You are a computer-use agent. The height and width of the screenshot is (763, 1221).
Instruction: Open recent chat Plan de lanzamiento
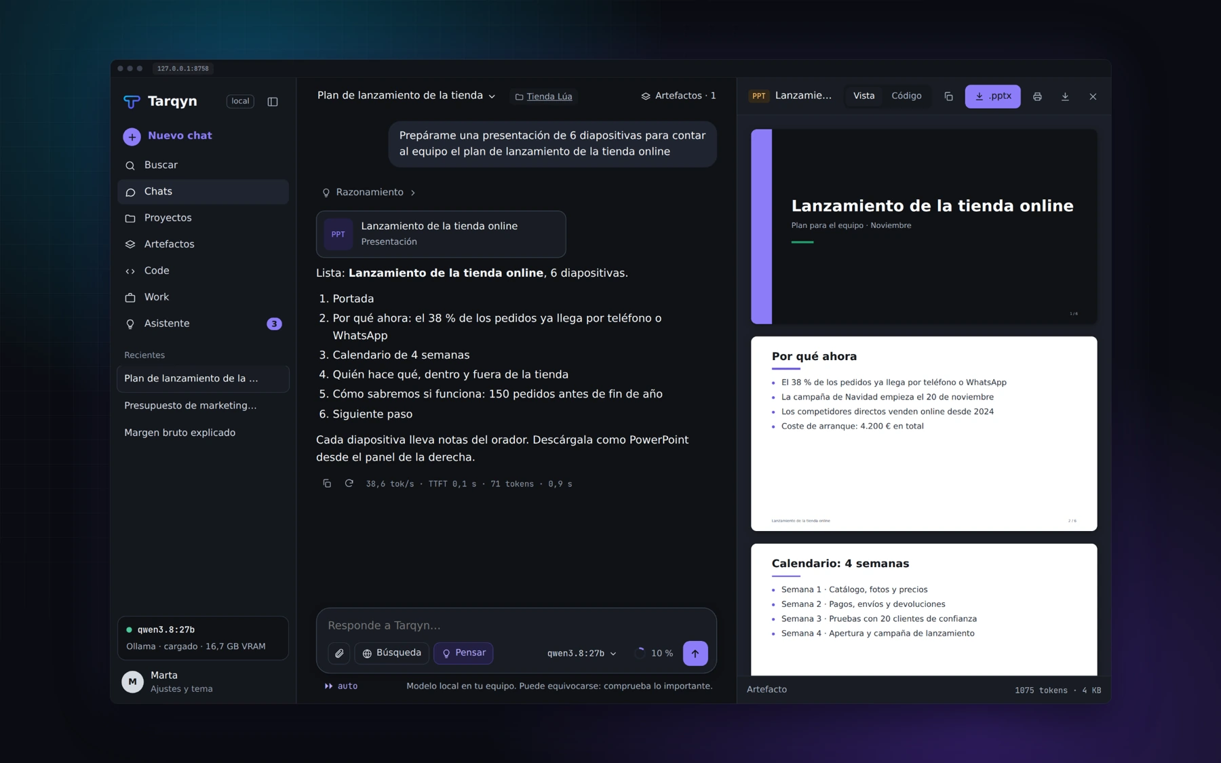203,378
